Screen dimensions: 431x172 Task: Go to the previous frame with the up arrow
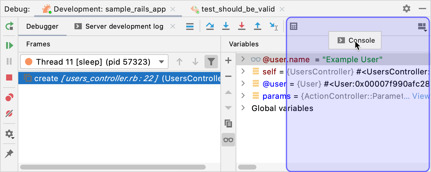[179, 62]
